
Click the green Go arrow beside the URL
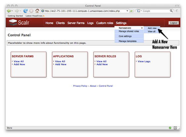point(131,11)
